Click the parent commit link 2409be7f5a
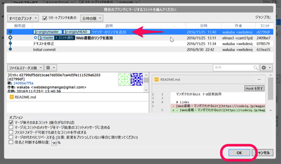Viewport: 281px width, 164px height. pyautogui.click(x=23, y=83)
